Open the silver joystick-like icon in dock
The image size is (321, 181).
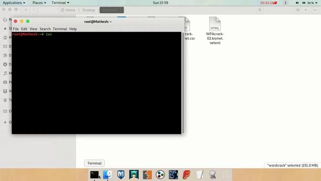click(x=213, y=174)
